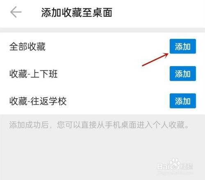205x180 pixels.
Task: Click 添加 button next to 收藏-往返学校
Action: tap(183, 101)
